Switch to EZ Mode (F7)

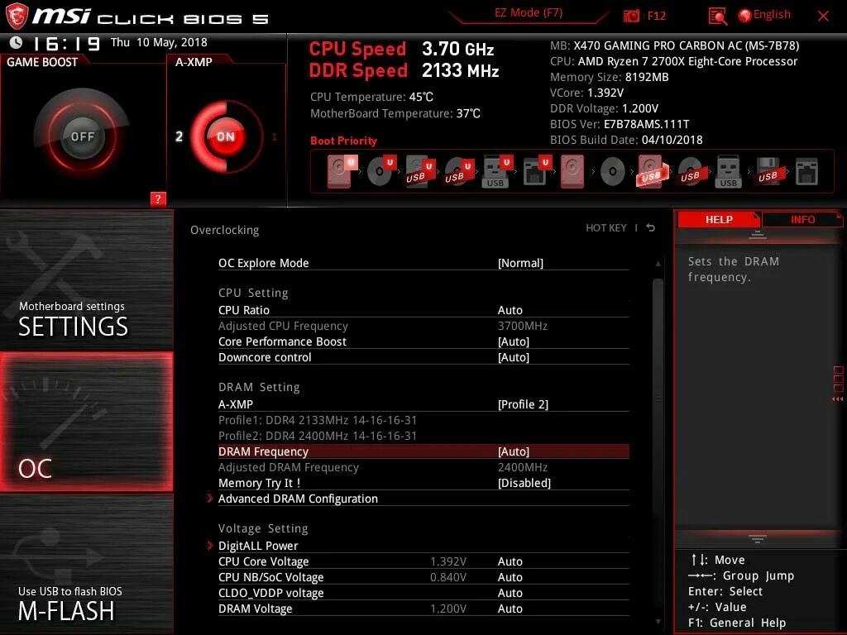529,13
